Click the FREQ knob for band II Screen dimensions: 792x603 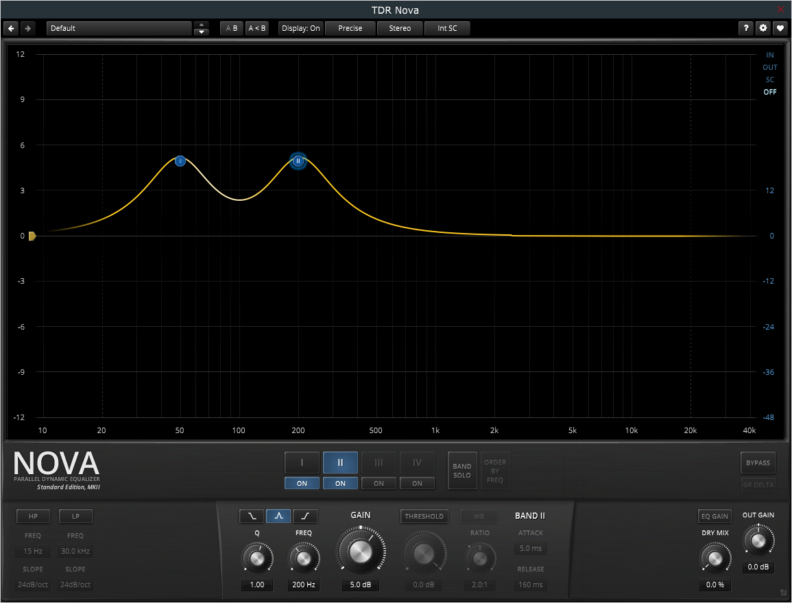pos(304,558)
